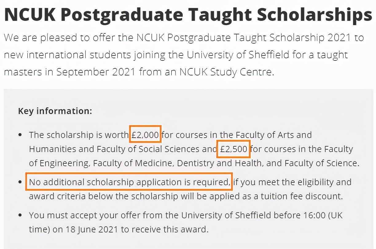Click the highlighted £2,500 amount
376x249 pixels.
coord(234,149)
